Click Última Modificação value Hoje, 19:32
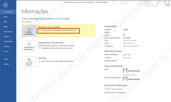 (x=127, y=55)
